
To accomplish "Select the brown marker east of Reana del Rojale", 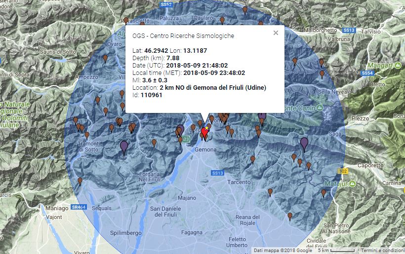I will click(x=290, y=216).
